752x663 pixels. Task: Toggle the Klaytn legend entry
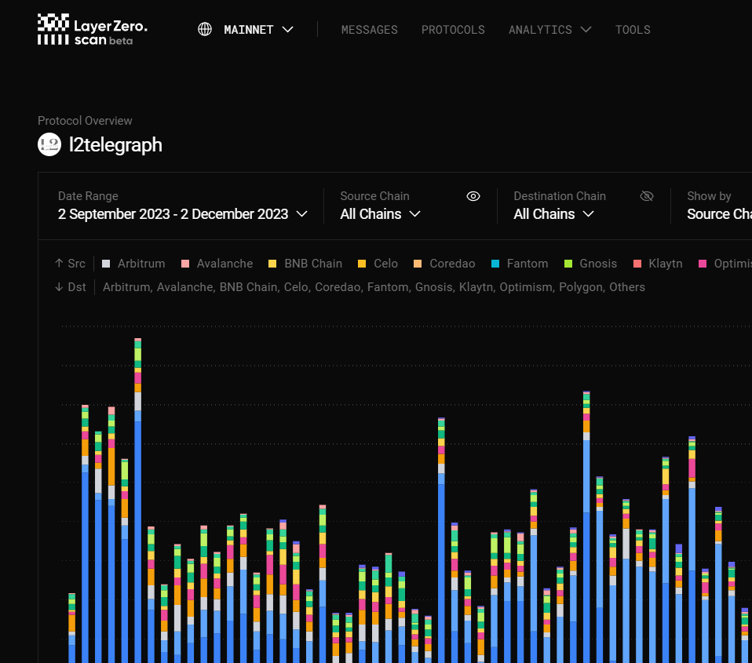tap(658, 264)
